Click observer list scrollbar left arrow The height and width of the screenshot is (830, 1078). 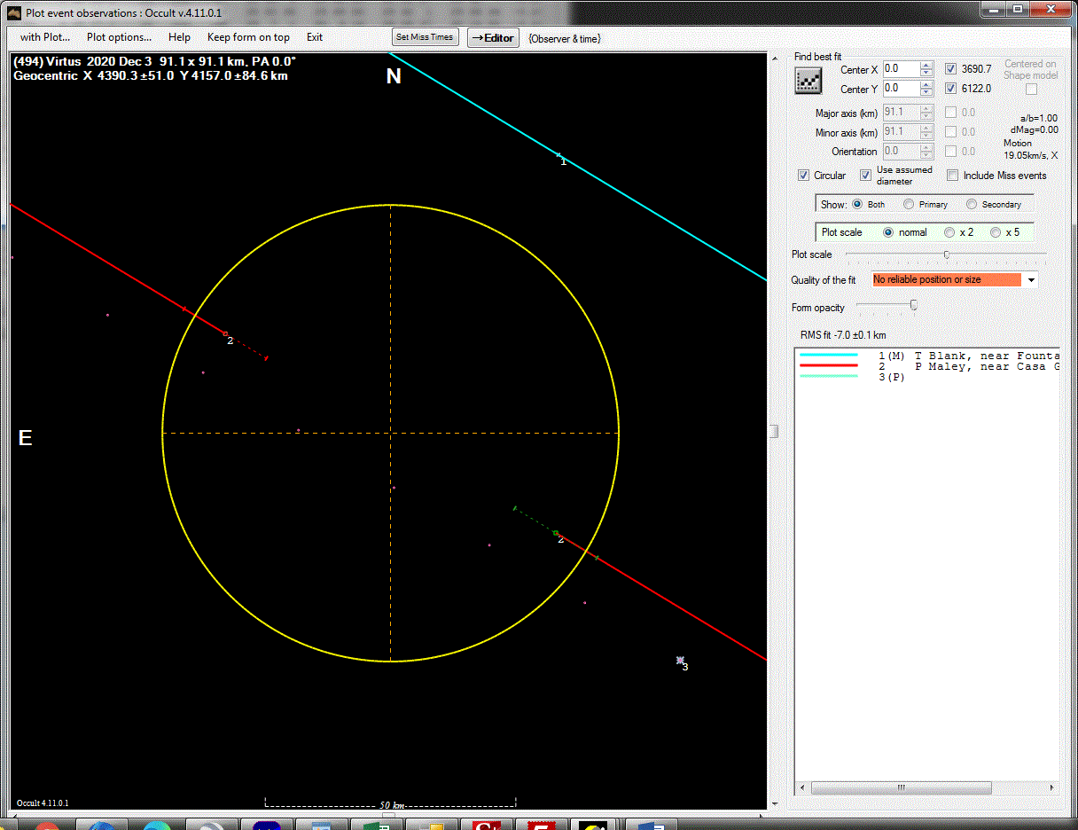(803, 787)
